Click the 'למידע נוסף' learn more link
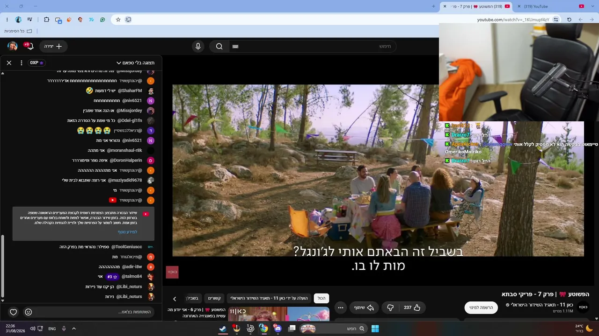Viewport: 599px width, 336px height. (127, 232)
